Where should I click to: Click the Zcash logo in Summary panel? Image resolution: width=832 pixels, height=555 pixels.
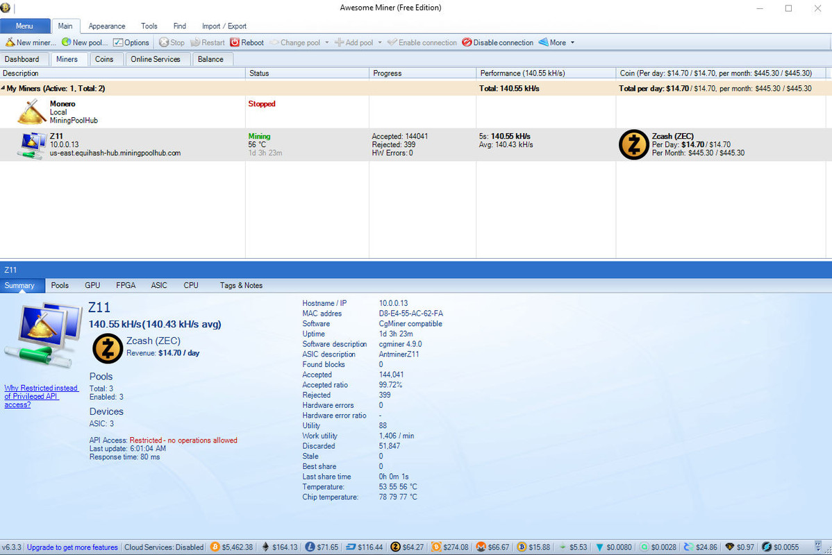tap(108, 348)
